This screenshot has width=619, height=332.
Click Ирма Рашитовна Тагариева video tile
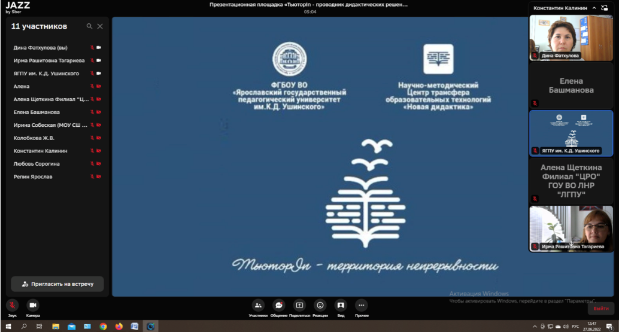(571, 229)
